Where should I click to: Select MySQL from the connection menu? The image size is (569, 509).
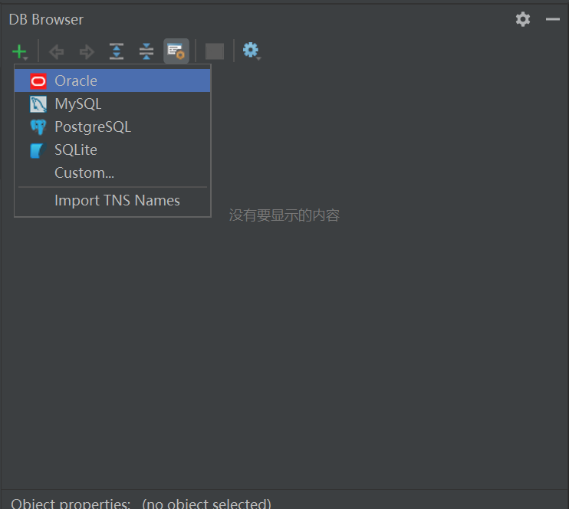tap(112, 103)
